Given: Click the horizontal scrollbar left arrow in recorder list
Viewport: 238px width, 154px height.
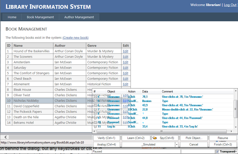Looking at the screenshot, I should click(95, 131).
